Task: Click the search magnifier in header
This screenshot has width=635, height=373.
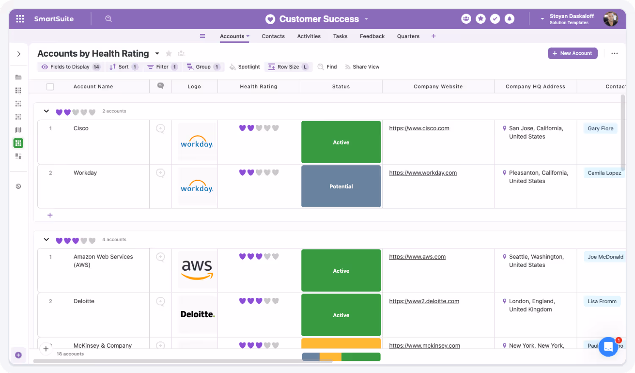Action: tap(108, 19)
